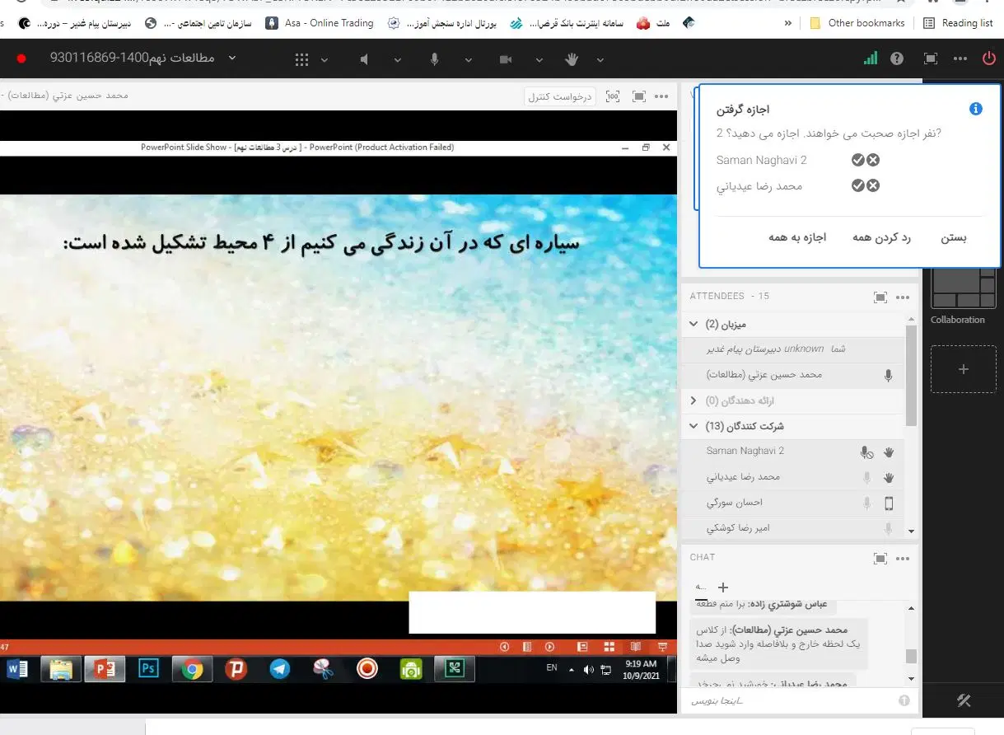The image size is (1004, 735).
Task: Collapse the شرکت کنندگان (13) participants group
Action: (x=693, y=427)
